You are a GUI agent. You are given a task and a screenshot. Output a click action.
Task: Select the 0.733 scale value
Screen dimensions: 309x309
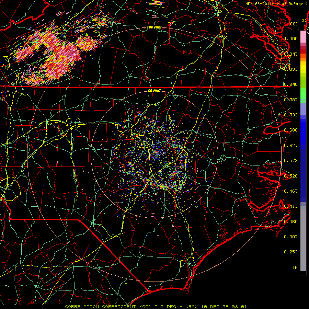pyautogui.click(x=291, y=115)
